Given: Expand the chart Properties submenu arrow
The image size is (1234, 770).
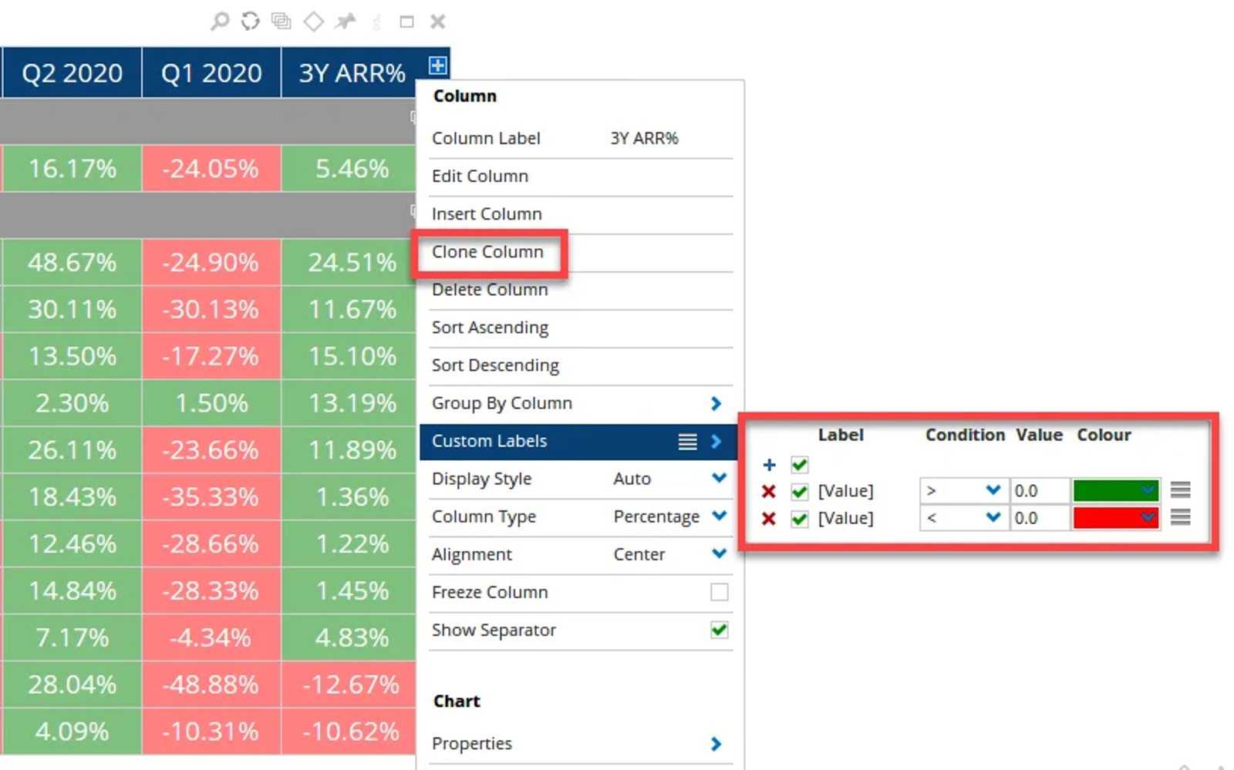Looking at the screenshot, I should [716, 744].
